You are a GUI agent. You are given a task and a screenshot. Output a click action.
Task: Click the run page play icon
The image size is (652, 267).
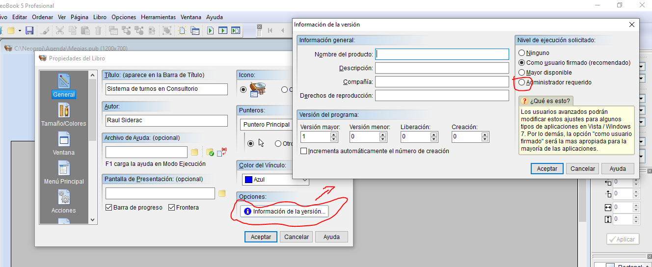(210, 30)
